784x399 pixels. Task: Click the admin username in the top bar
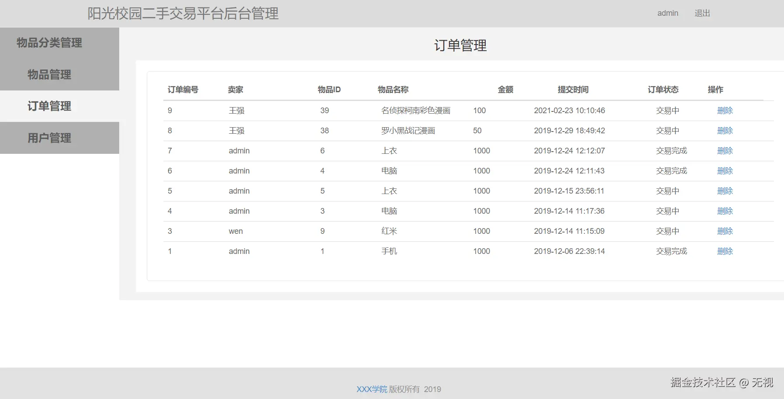(x=668, y=13)
